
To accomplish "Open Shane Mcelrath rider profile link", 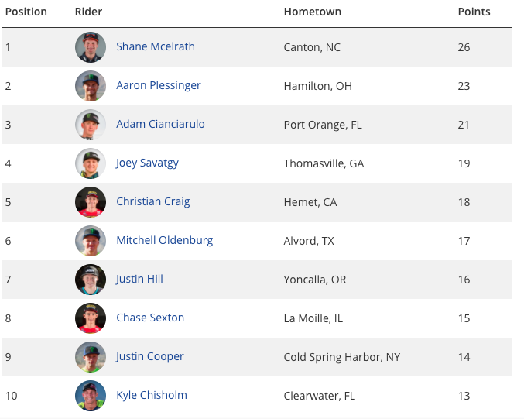I will point(156,46).
